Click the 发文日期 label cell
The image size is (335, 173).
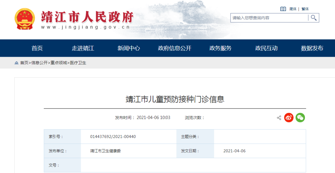195,151
